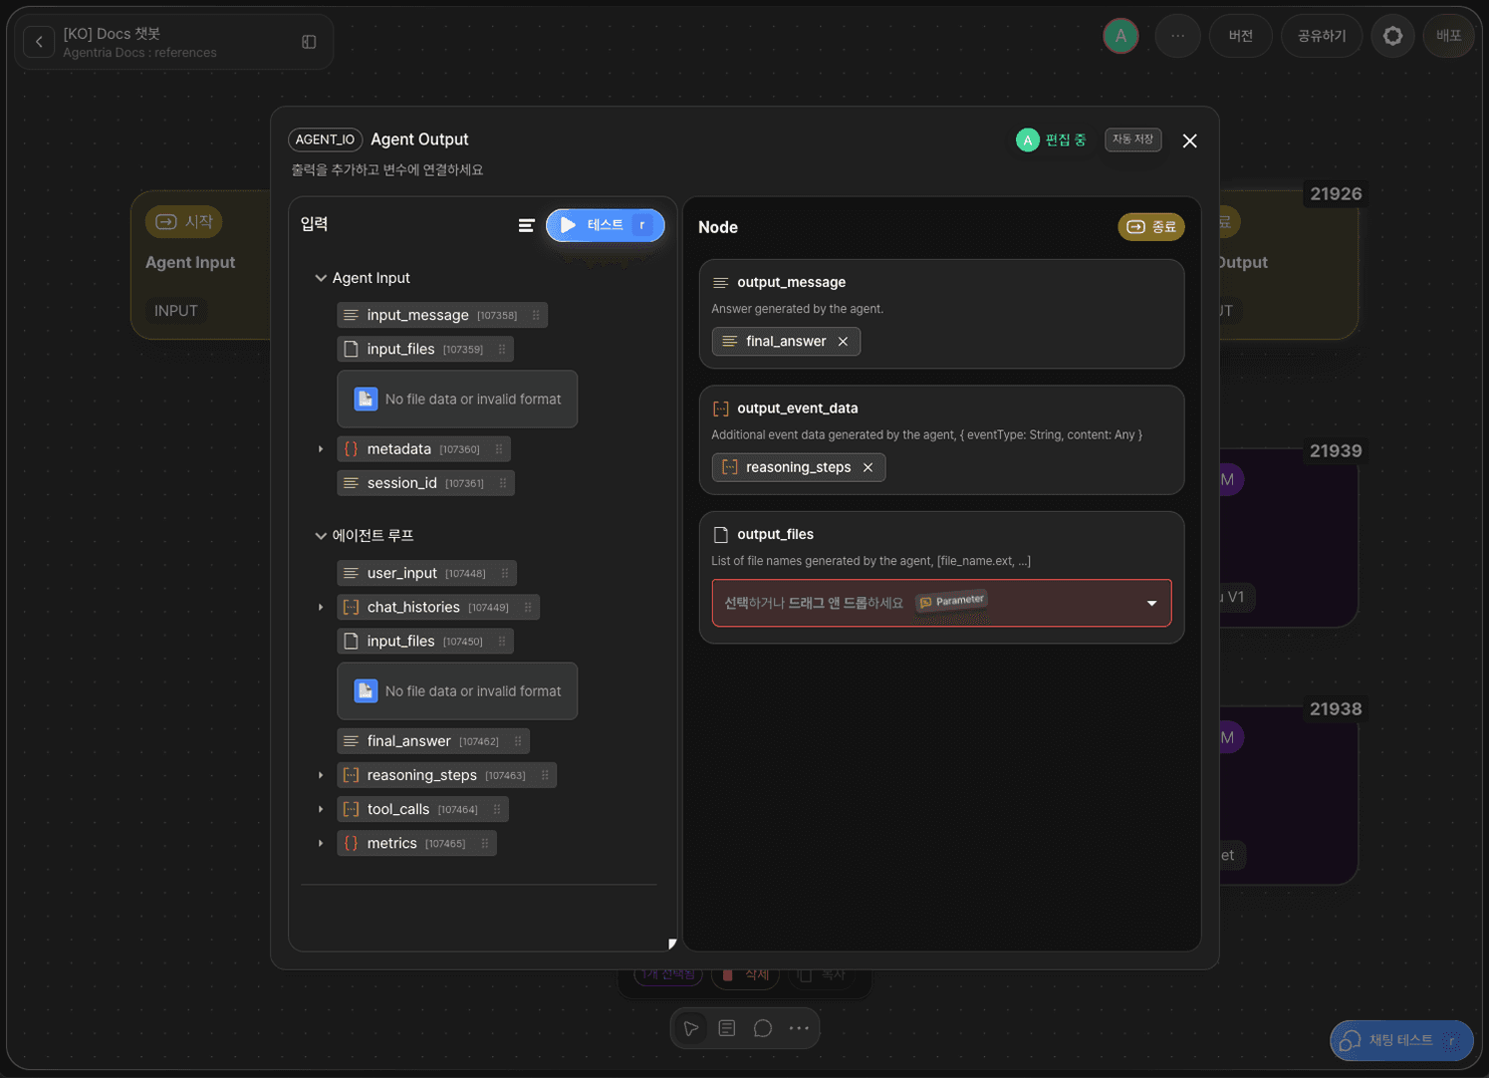
Task: Click the output_message field heading
Action: 791,282
